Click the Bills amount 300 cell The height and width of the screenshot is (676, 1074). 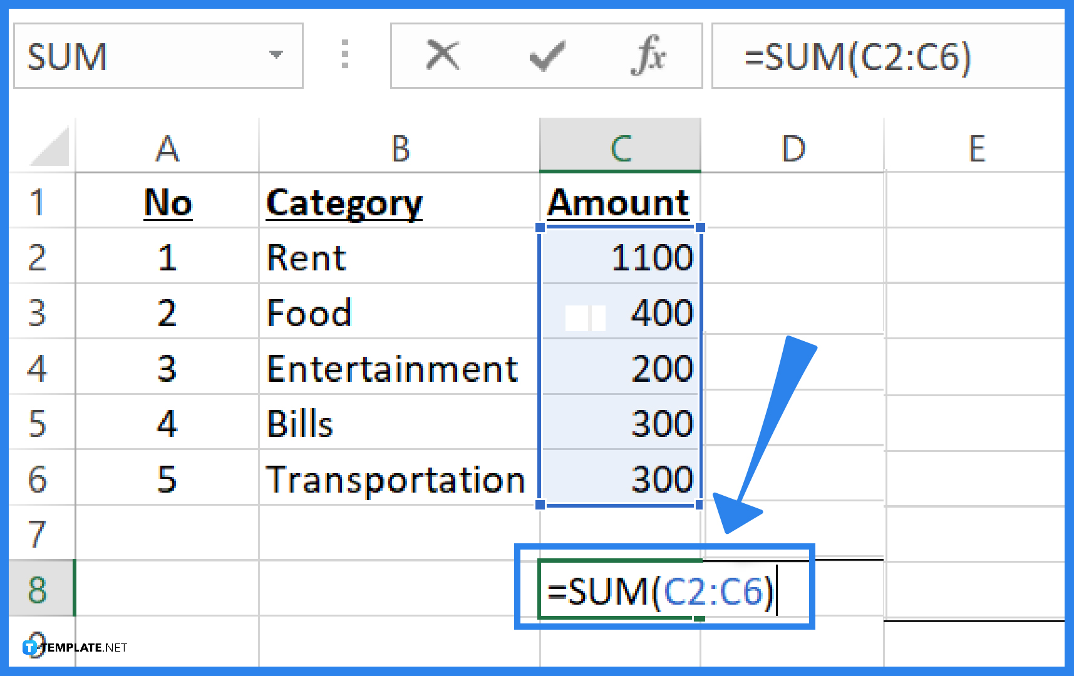[620, 422]
